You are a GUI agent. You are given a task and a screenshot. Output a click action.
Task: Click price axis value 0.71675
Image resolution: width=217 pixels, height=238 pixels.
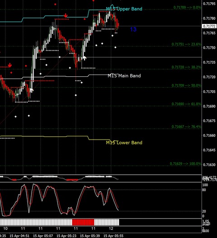[x=209, y=121]
